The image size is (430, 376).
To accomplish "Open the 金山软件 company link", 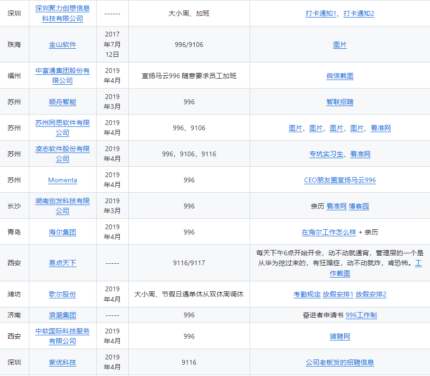I will pos(63,45).
